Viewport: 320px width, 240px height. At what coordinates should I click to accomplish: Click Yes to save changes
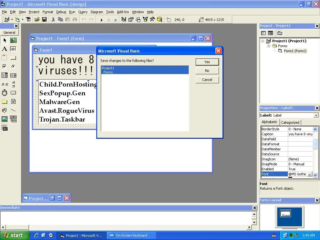pos(207,62)
